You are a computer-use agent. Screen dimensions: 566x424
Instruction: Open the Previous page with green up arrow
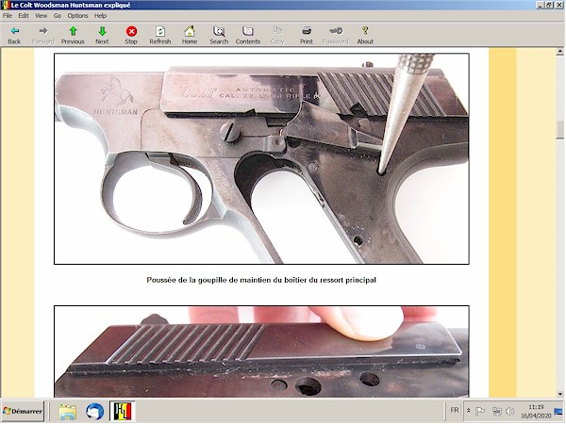click(x=73, y=35)
